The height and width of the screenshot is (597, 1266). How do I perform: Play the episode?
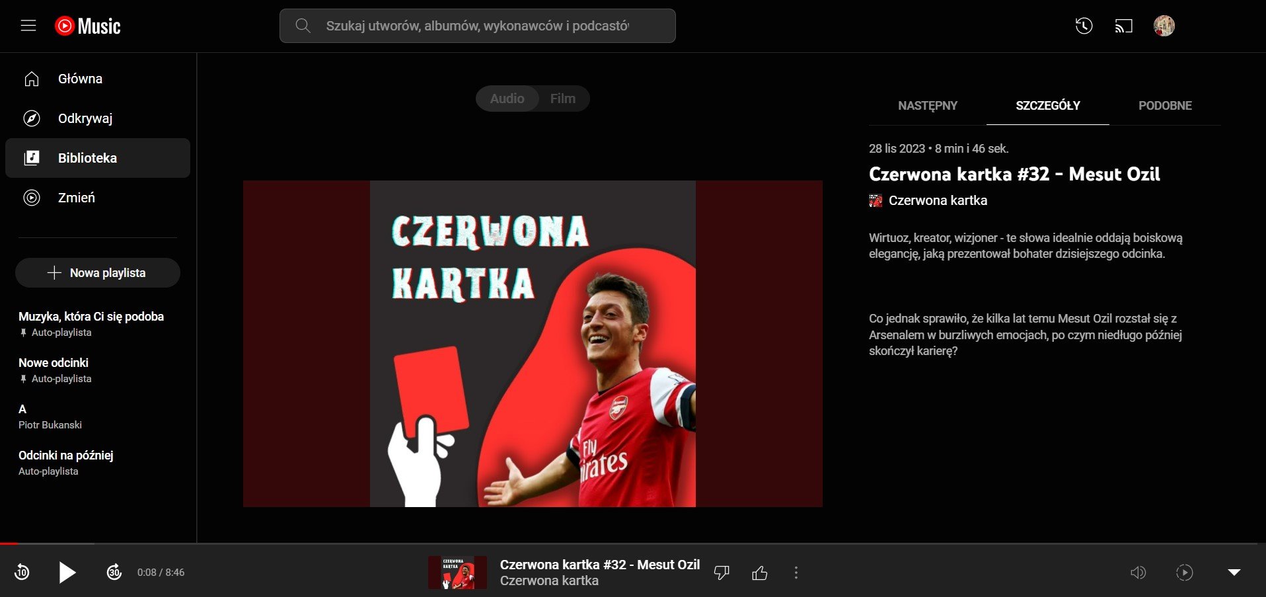(67, 572)
